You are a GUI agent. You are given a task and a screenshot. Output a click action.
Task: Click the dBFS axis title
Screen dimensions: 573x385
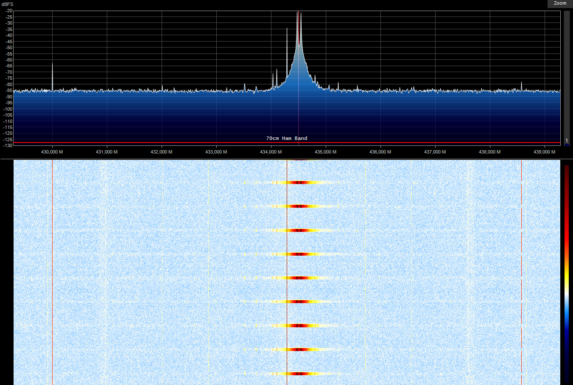tap(7, 4)
